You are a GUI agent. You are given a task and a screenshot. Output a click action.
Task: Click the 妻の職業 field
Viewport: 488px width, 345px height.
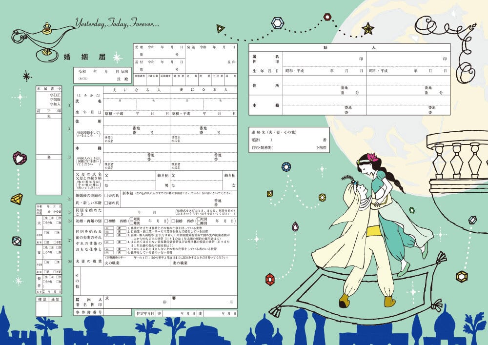click(x=203, y=263)
